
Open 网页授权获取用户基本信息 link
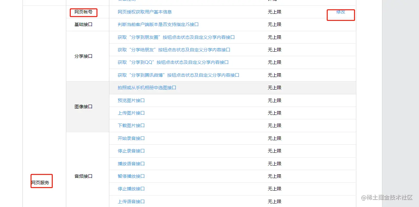point(145,12)
